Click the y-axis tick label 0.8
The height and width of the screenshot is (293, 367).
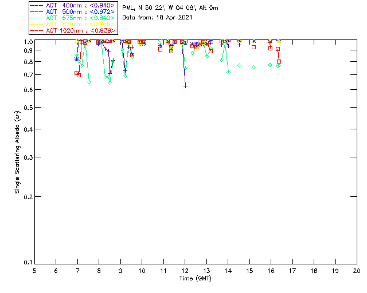point(28,62)
